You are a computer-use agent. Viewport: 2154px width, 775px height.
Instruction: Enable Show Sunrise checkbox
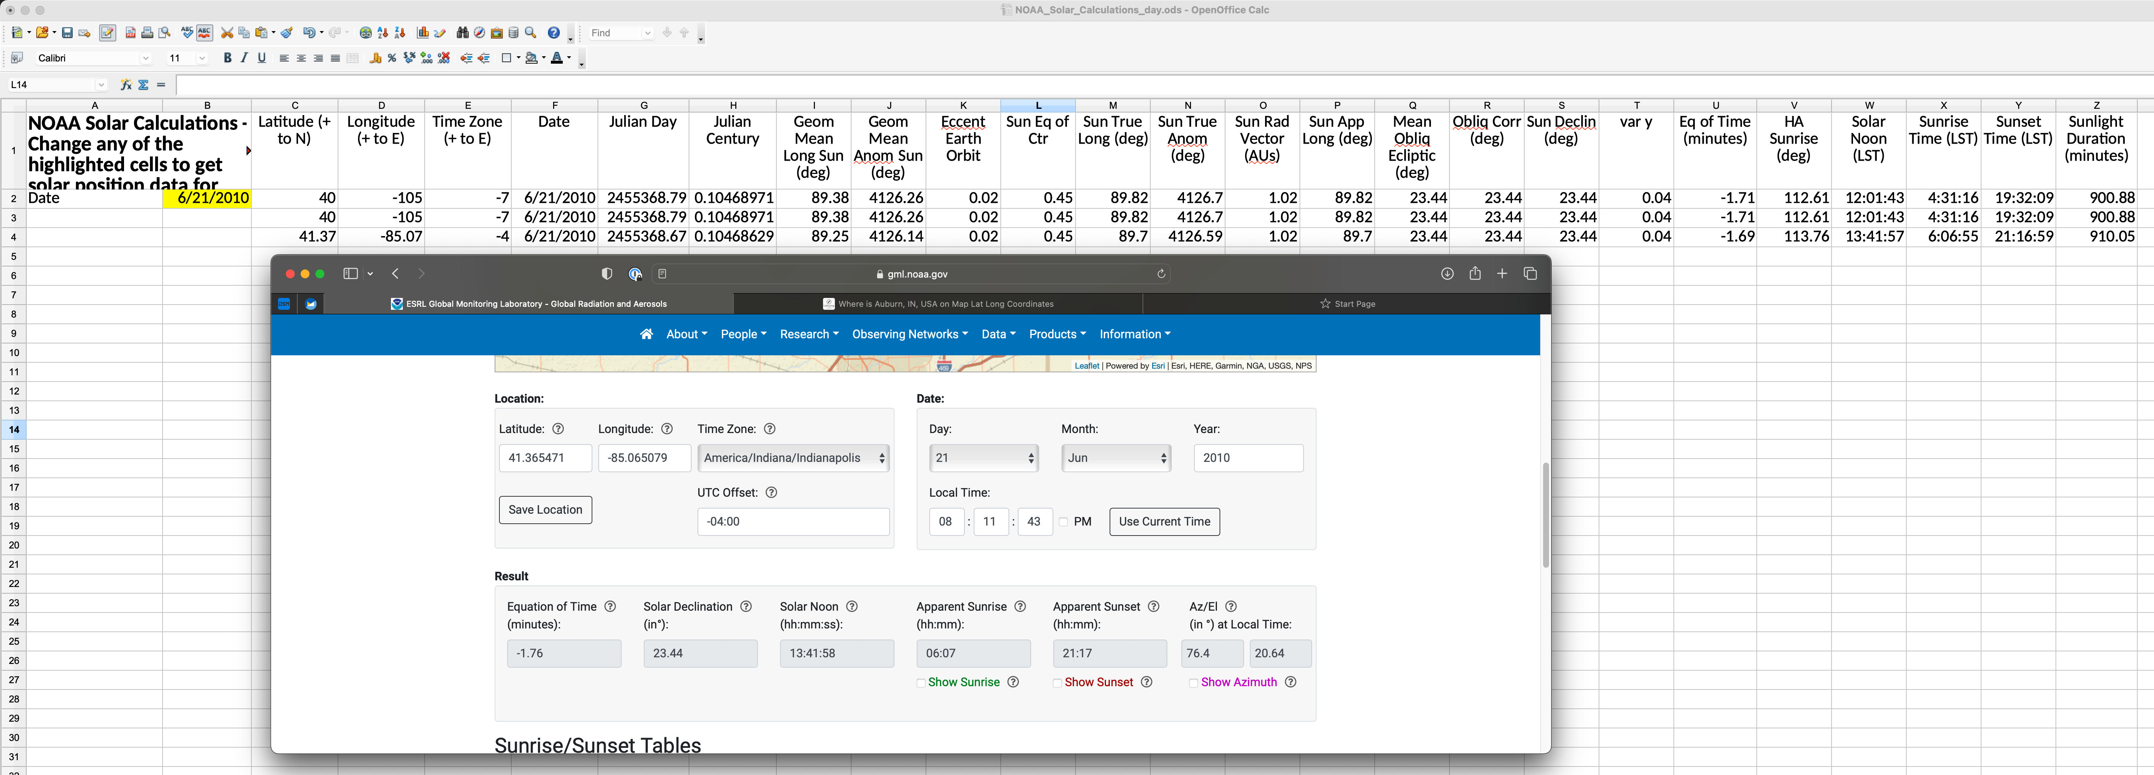click(x=921, y=683)
